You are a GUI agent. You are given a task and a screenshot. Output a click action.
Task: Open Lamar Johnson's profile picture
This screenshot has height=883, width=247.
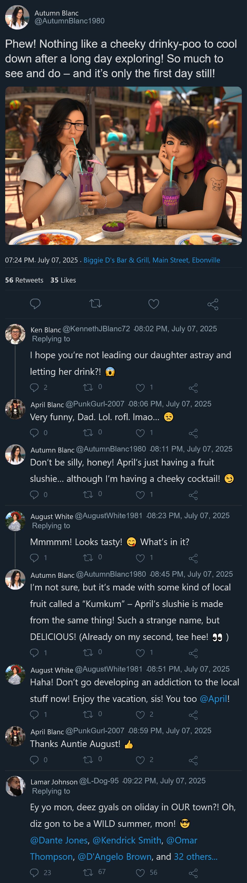[16, 786]
